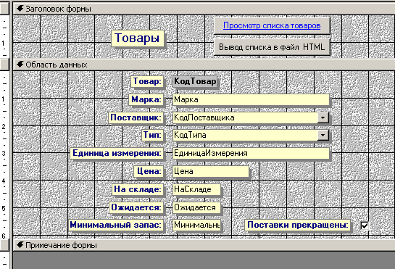Viewport: 395px width, 269px height.
Task: Select the Поставщик: label
Action: [136, 117]
